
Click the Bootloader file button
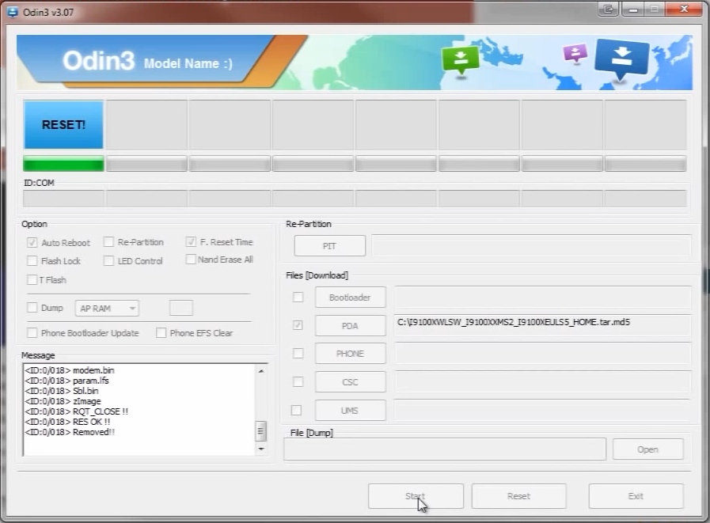point(351,297)
